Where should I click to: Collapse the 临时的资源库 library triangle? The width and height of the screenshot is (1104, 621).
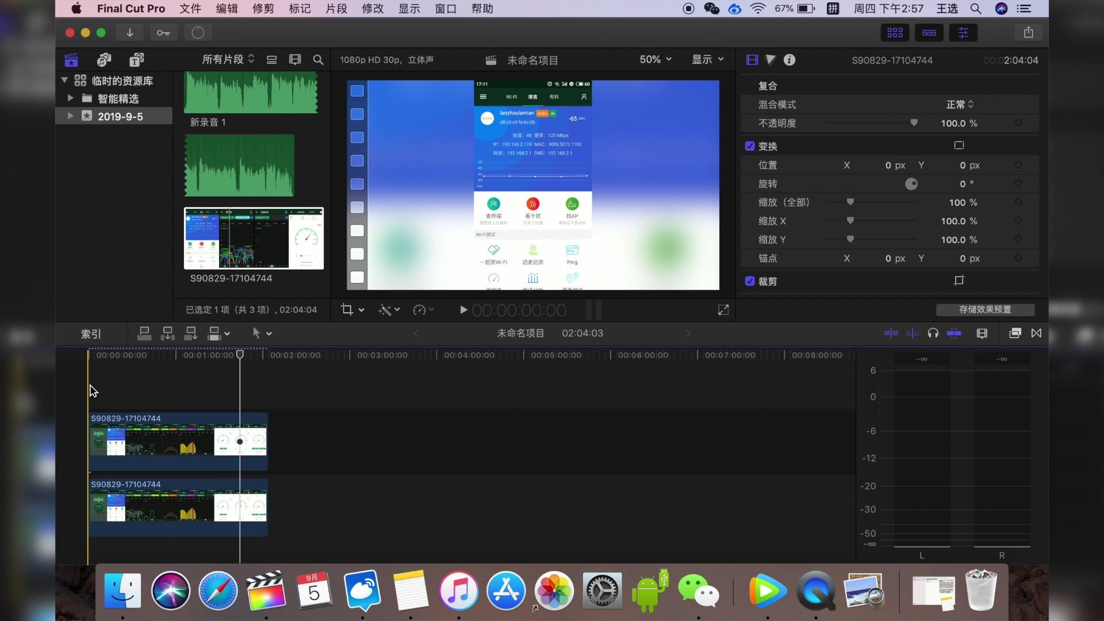click(x=65, y=80)
